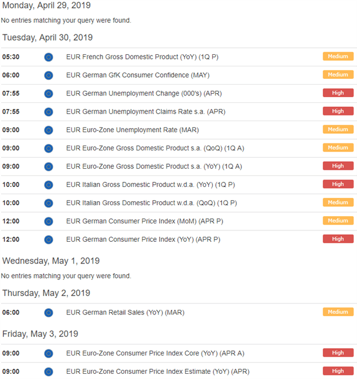Click the EUR icon beside Italian GDP (YoY)
This screenshot has height=379, width=357.
(x=49, y=185)
